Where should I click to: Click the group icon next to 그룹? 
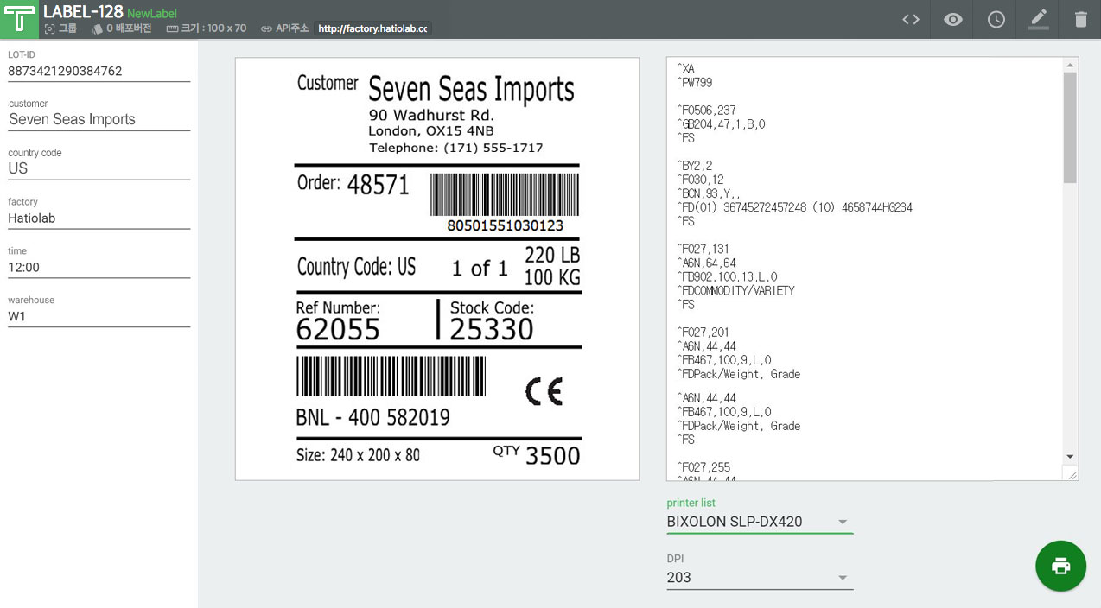pos(49,28)
